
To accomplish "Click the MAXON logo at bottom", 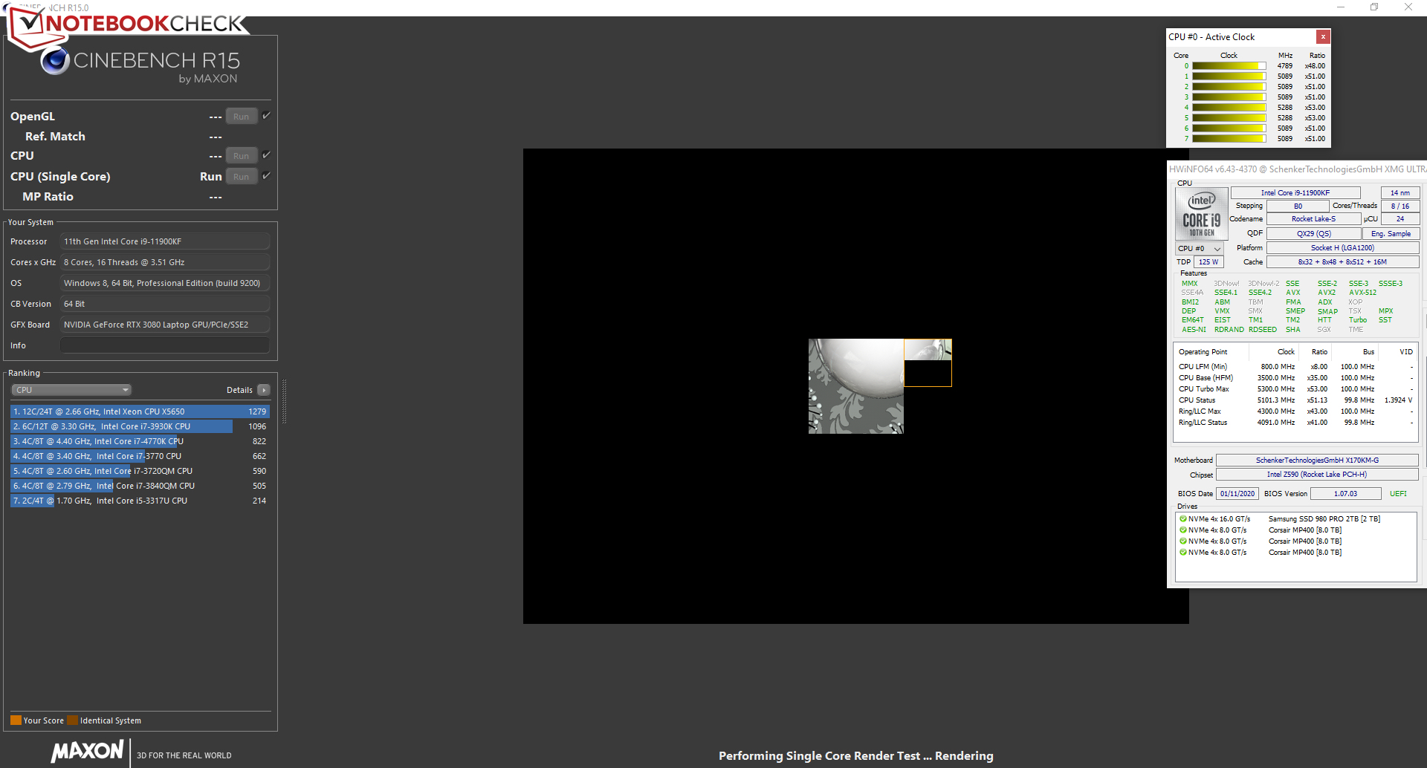I will (x=88, y=751).
